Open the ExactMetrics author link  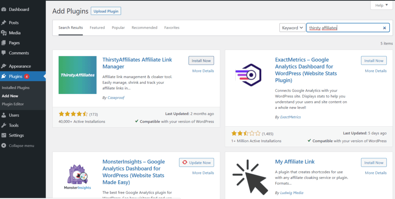[290, 117]
